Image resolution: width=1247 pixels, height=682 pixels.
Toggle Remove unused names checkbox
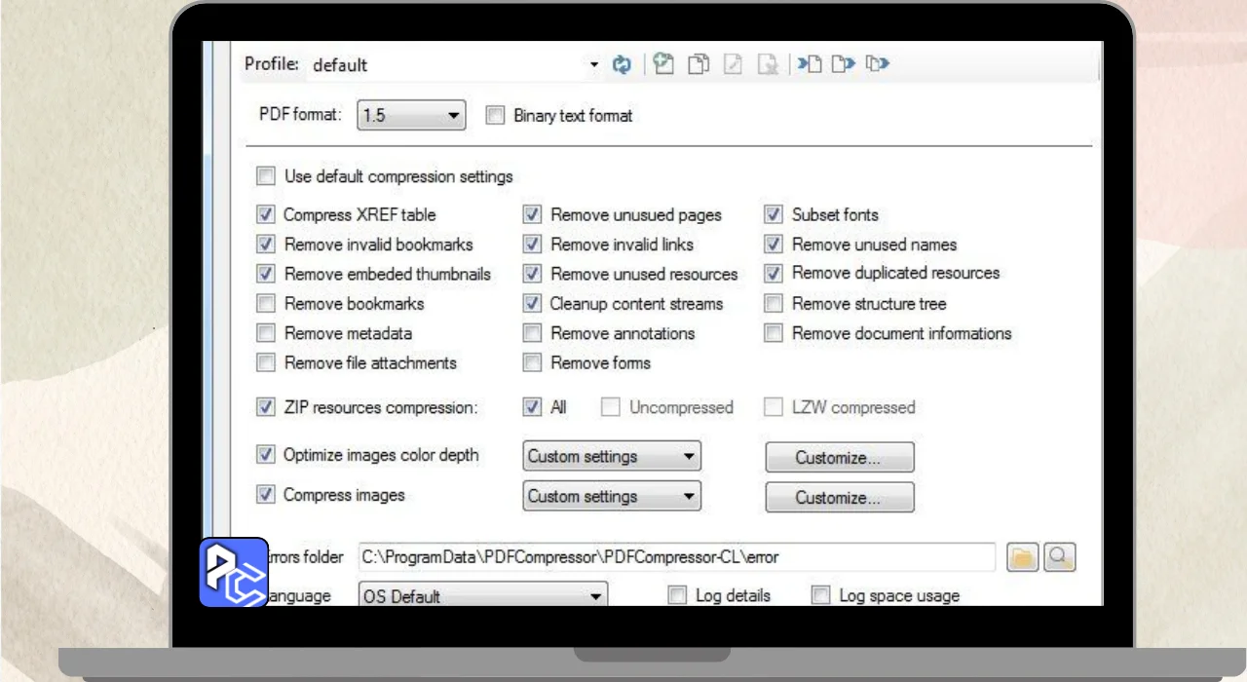774,244
